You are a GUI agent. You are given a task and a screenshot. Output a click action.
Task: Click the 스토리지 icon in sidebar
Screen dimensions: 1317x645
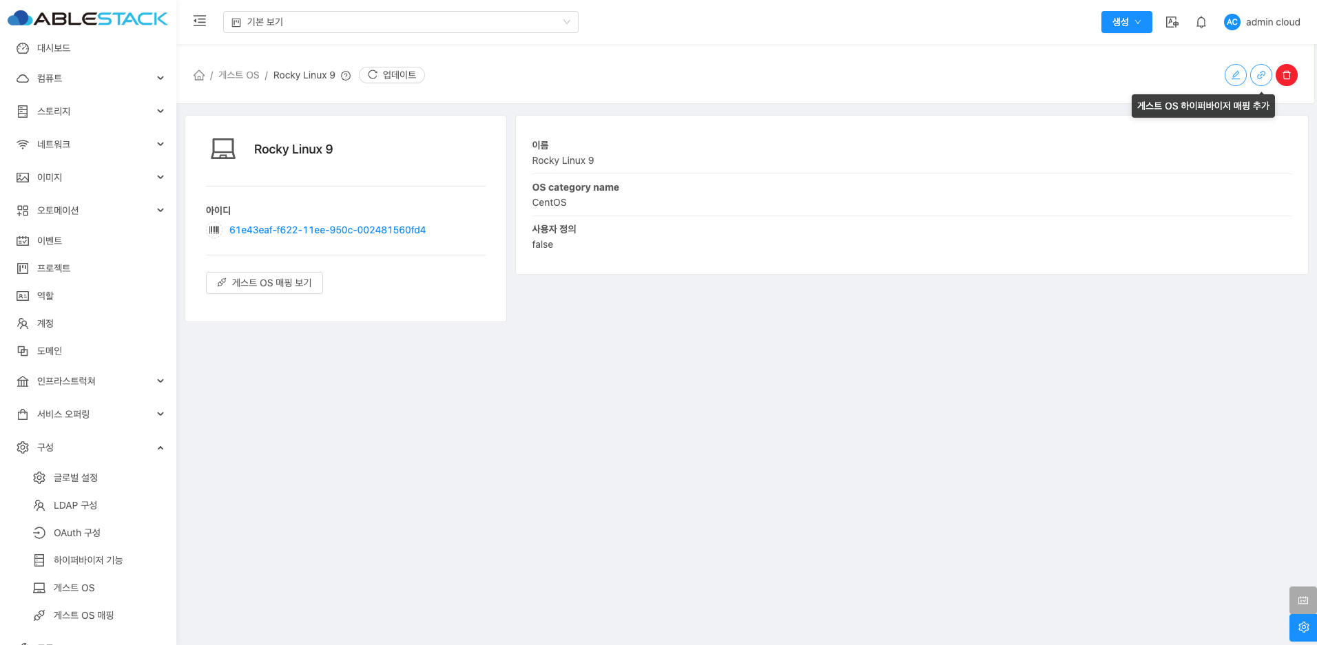[23, 112]
